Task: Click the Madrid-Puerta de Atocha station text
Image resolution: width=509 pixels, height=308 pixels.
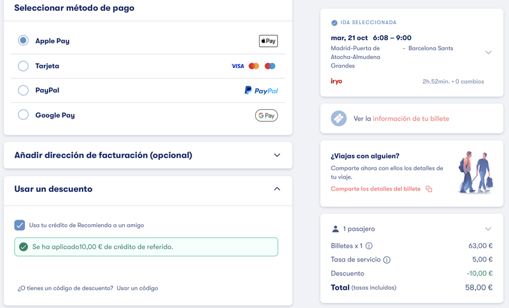Action: click(356, 57)
